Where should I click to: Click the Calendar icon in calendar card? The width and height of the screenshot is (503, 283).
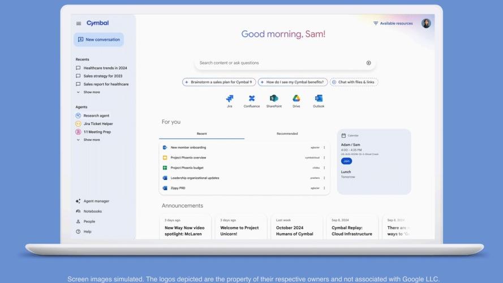[343, 136]
